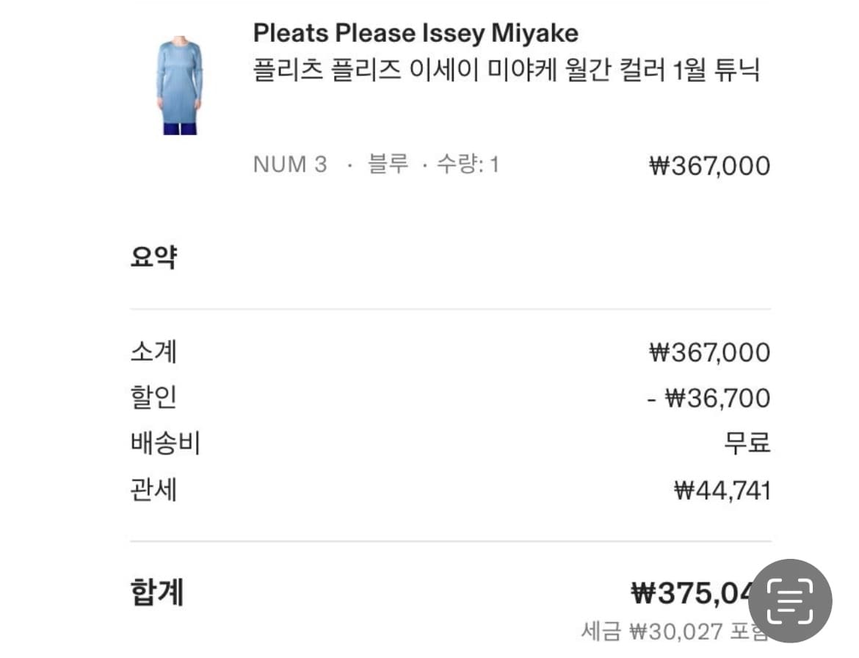Click the customs amount ₩44,741

click(x=722, y=491)
